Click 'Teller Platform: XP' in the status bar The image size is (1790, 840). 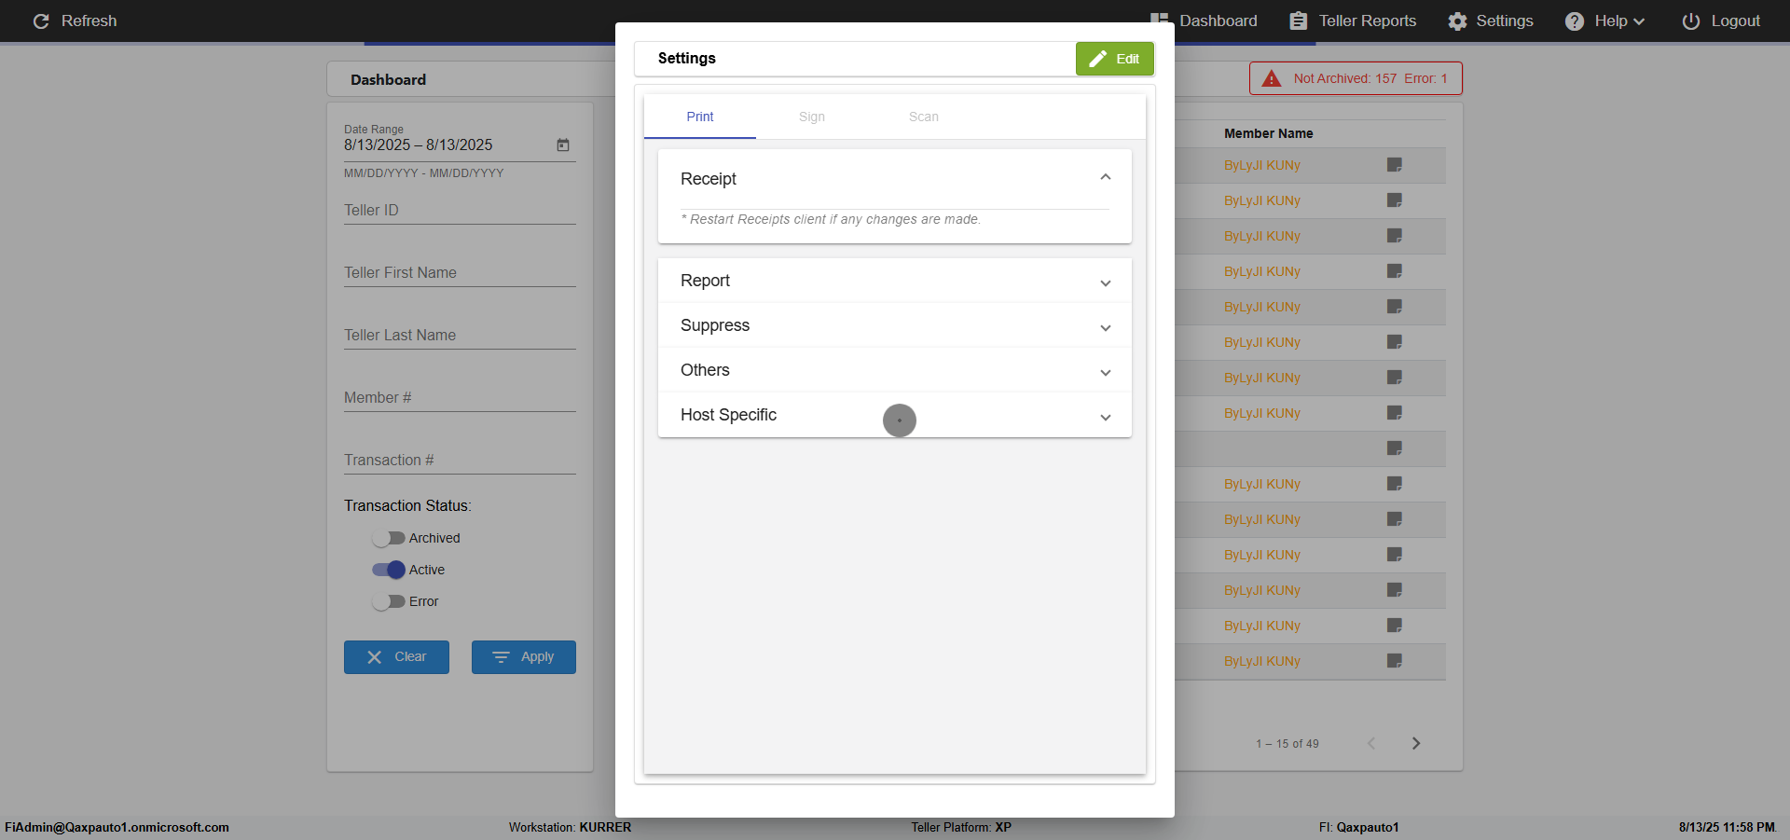click(x=961, y=827)
